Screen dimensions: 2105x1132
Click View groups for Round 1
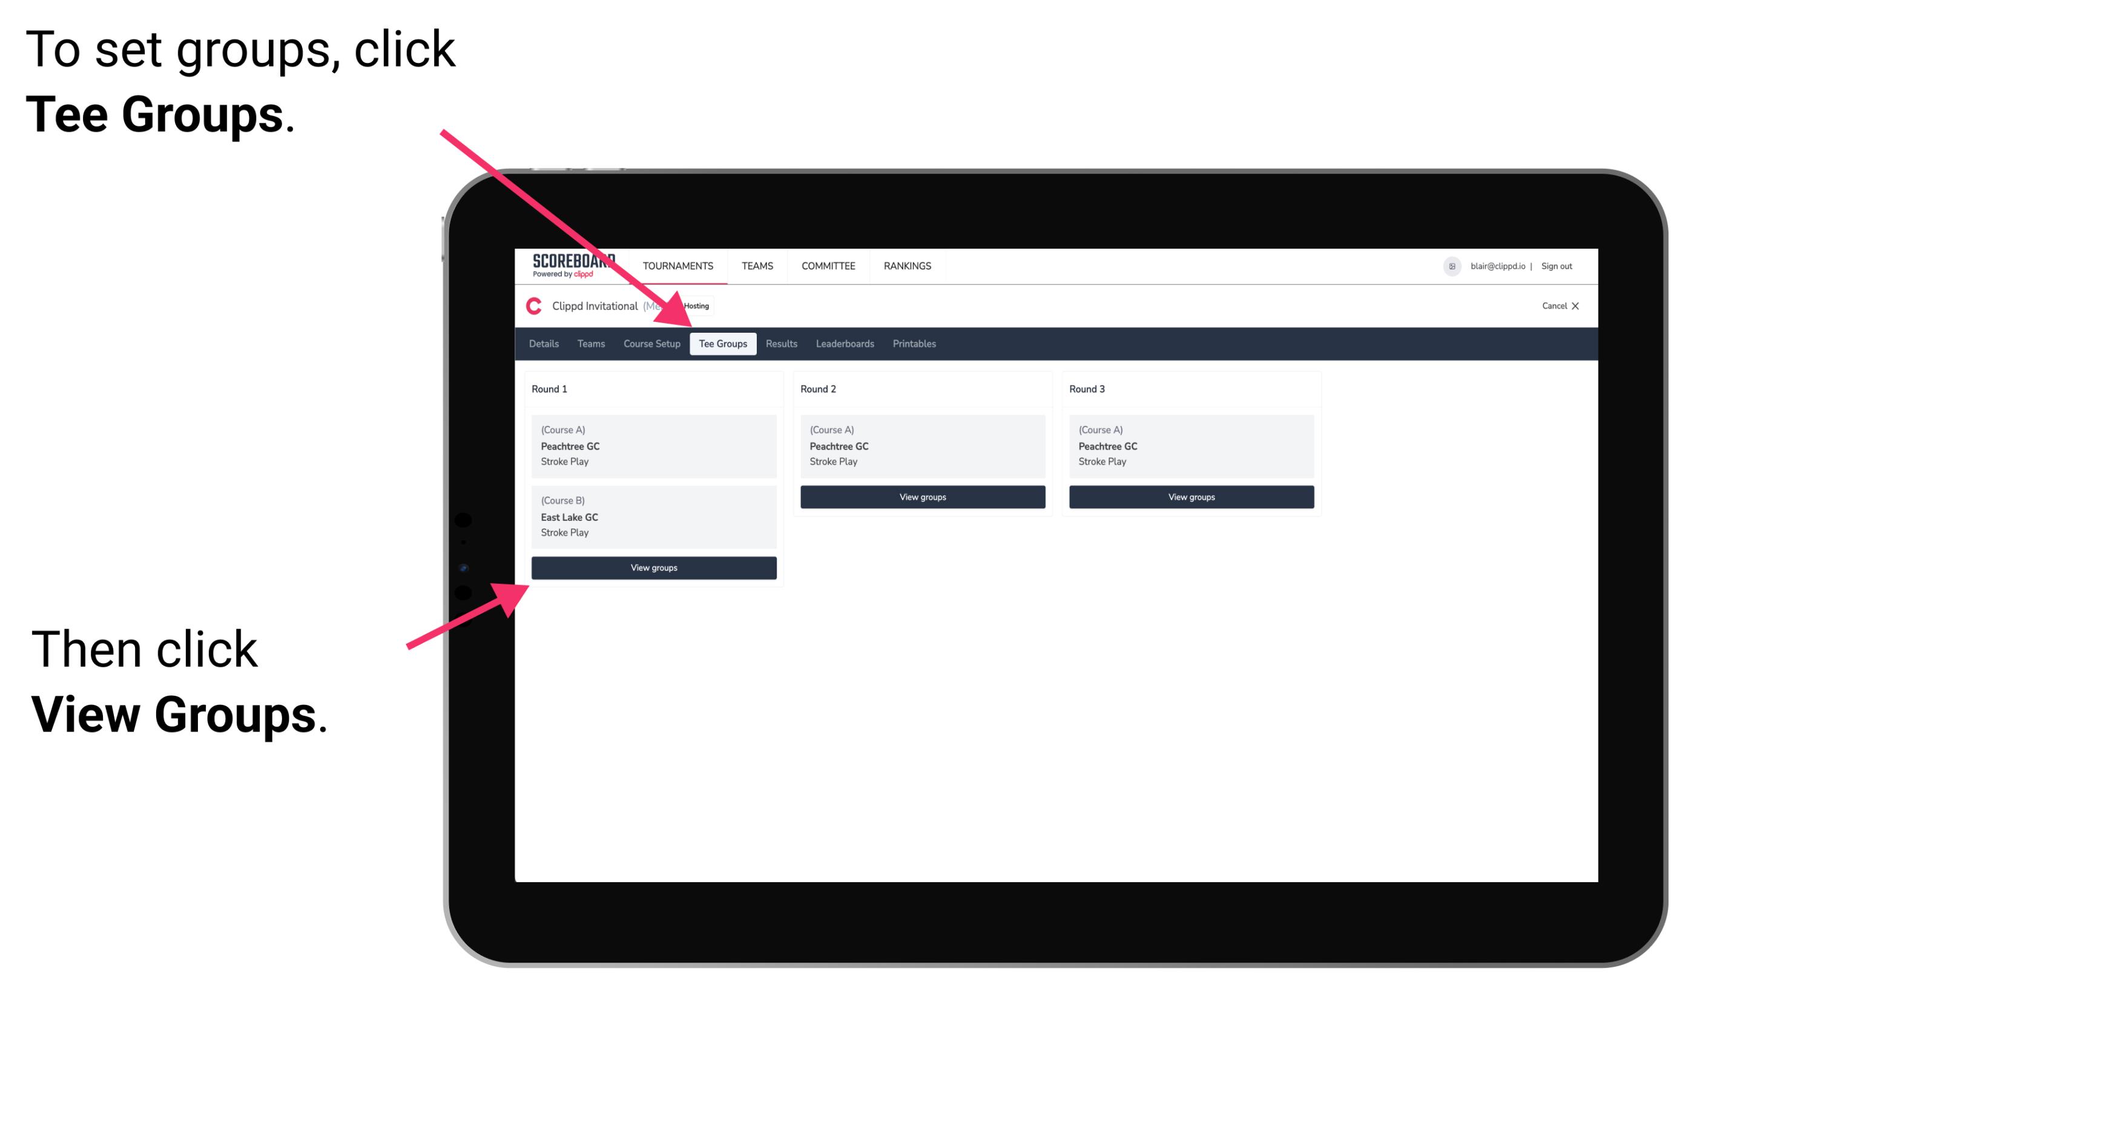point(654,568)
